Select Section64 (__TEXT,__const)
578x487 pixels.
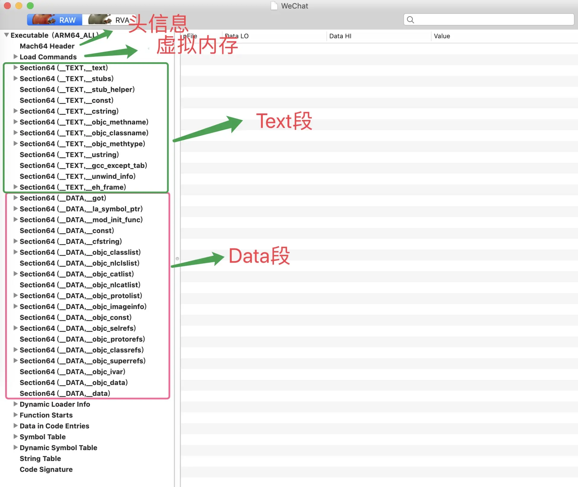[x=67, y=100]
